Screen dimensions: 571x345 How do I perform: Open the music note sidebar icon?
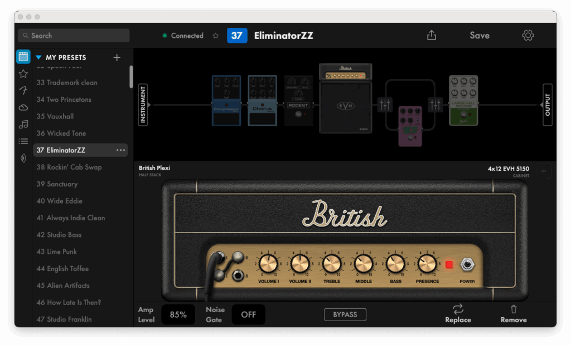(23, 124)
